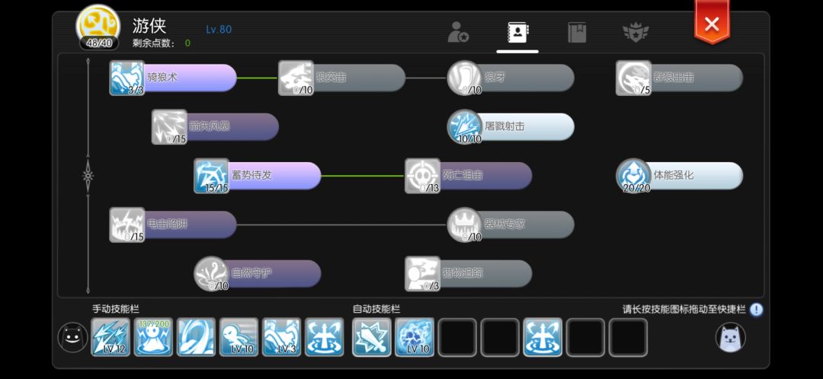Click the blue info icon beside 请长按技能图标拖动至快捷栏
The width and height of the screenshot is (823, 379).
[x=756, y=309]
